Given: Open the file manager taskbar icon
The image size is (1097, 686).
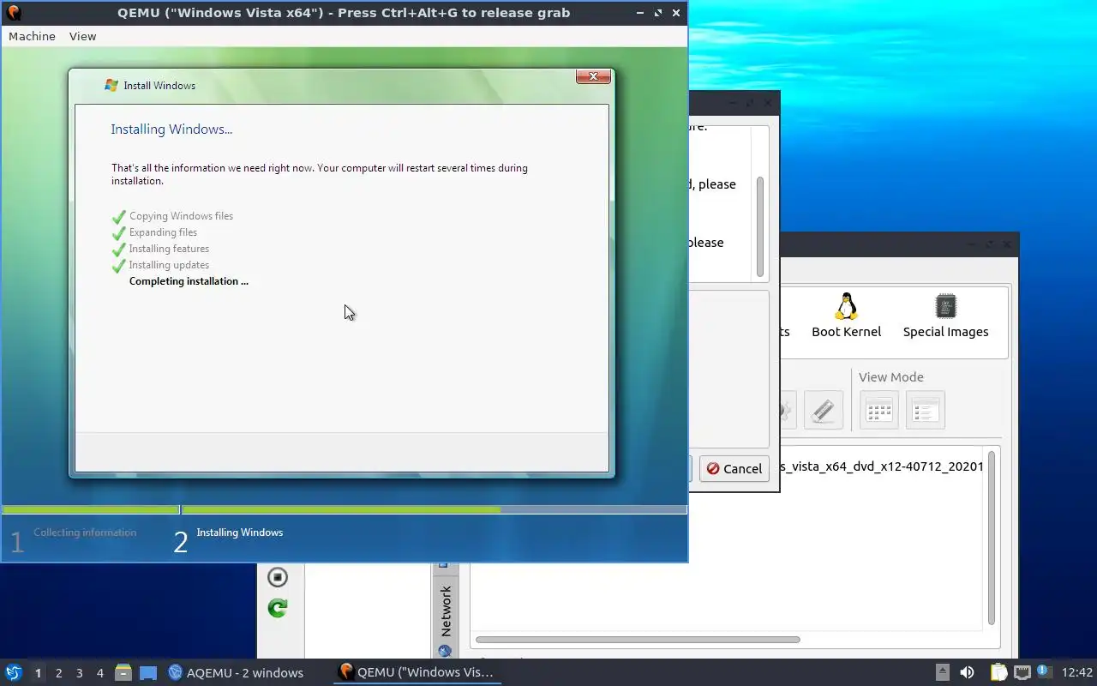Looking at the screenshot, I should click(x=123, y=672).
